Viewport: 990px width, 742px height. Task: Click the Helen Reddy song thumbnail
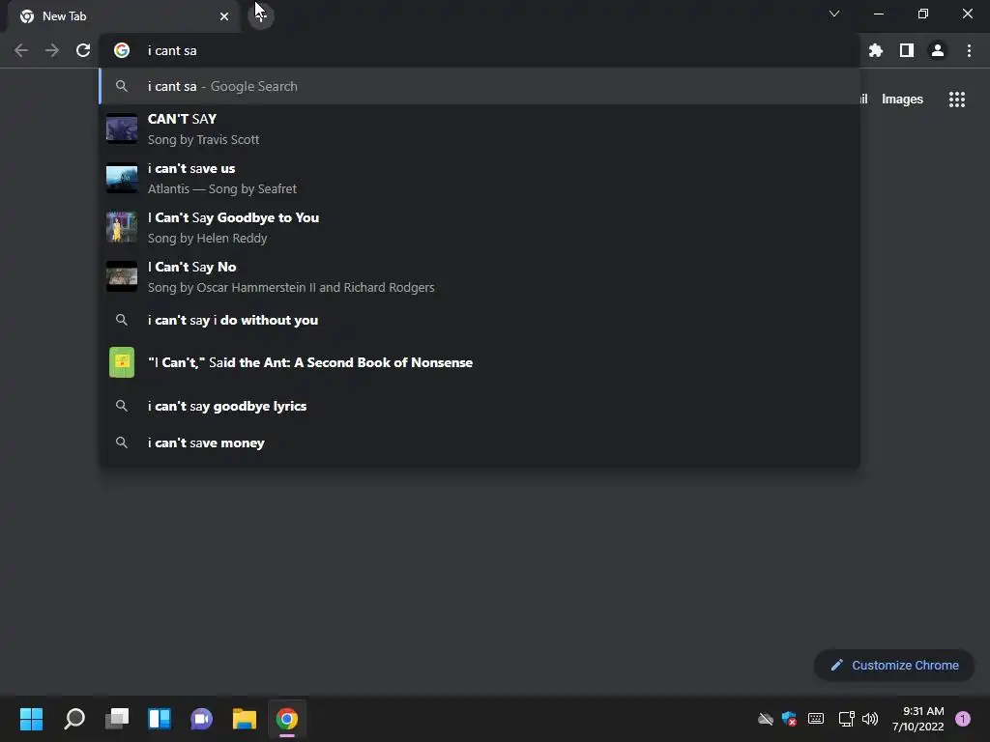[x=122, y=227]
